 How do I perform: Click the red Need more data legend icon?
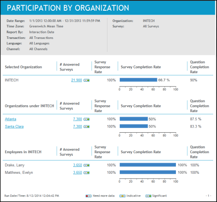click(89, 196)
